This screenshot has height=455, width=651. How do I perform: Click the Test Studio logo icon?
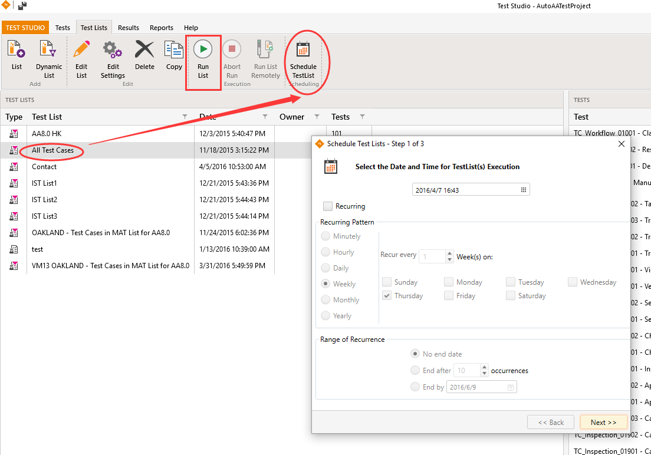click(x=6, y=5)
